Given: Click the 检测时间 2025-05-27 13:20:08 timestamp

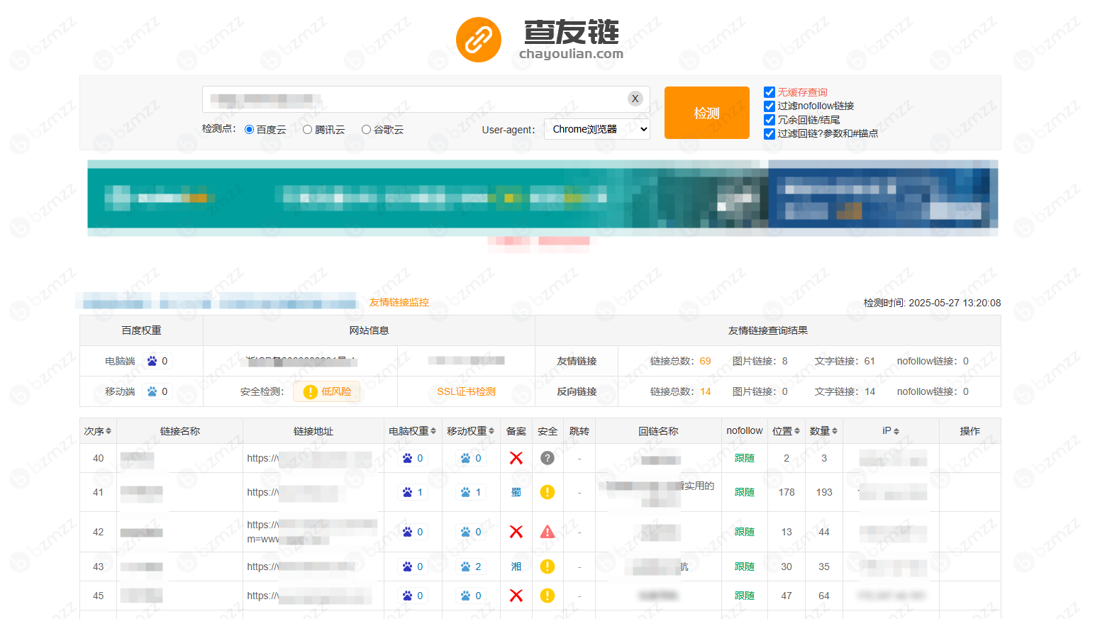Looking at the screenshot, I should pos(932,303).
